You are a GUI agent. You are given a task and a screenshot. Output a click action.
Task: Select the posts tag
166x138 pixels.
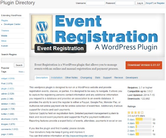pos(7,99)
